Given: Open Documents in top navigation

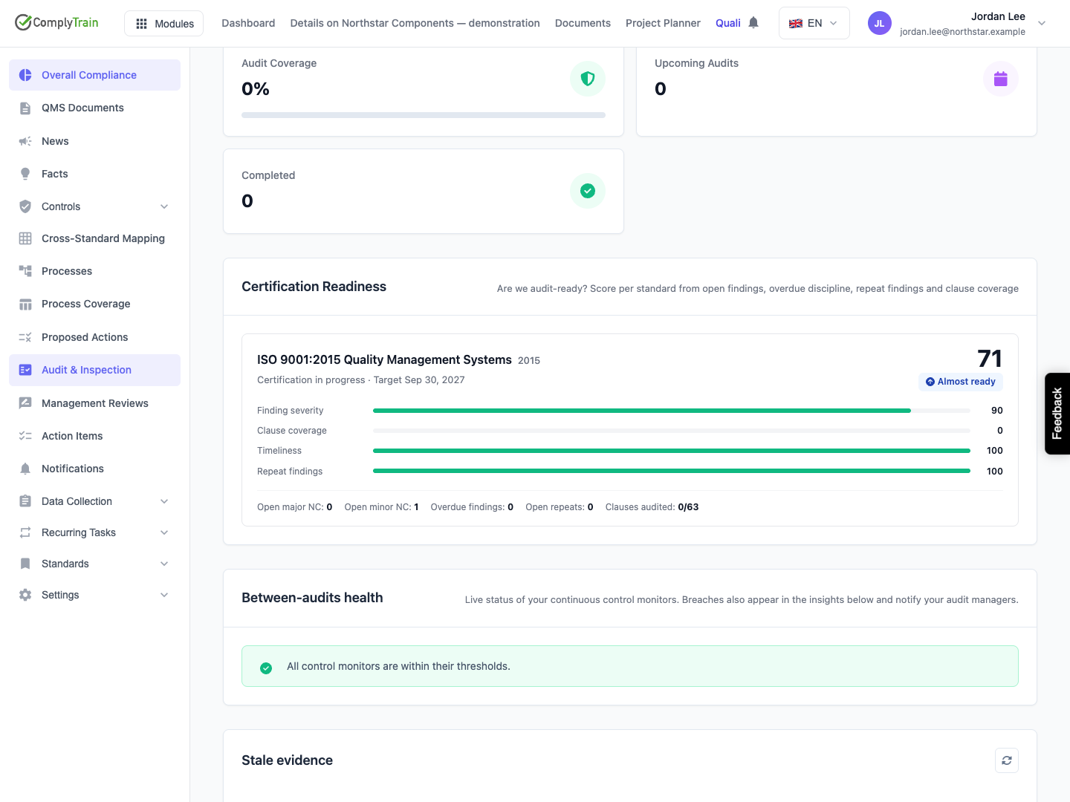Looking at the screenshot, I should [583, 23].
